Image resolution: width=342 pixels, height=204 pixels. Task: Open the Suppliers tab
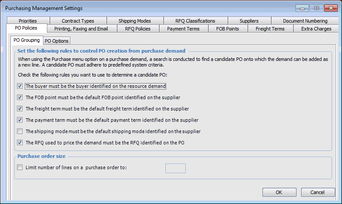coord(249,21)
